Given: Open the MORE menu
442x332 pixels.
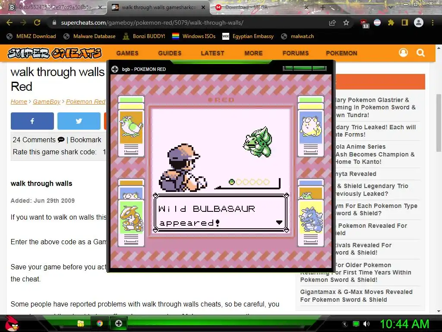Looking at the screenshot, I should (253, 53).
